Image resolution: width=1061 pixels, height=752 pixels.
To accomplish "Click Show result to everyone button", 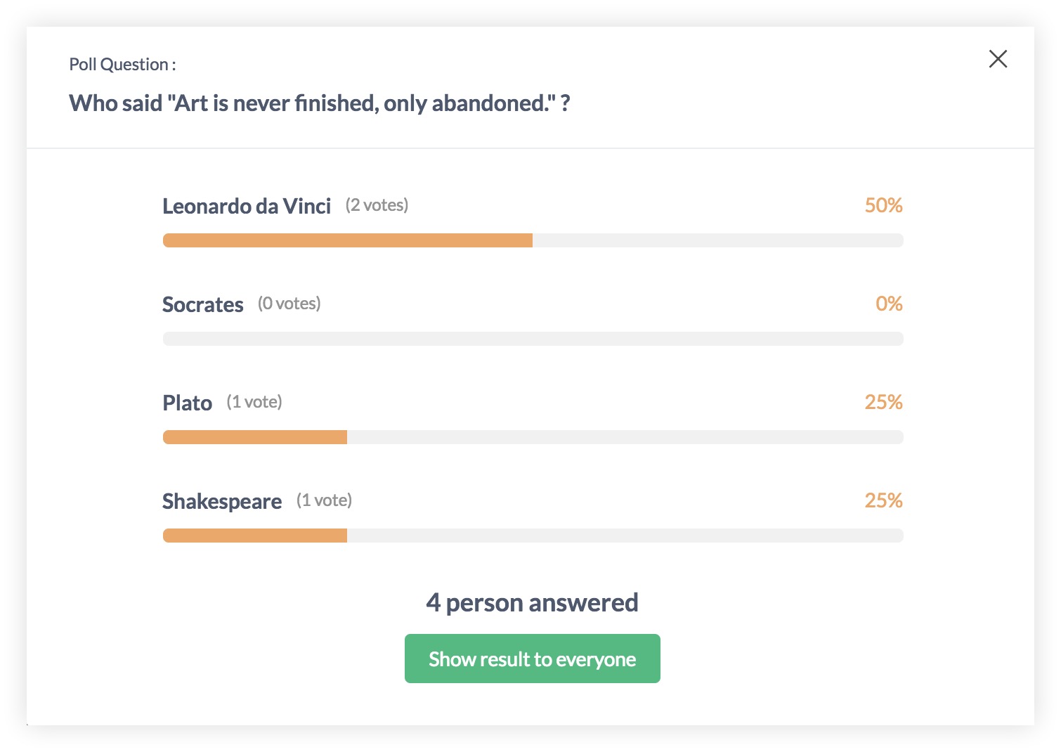I will point(532,659).
